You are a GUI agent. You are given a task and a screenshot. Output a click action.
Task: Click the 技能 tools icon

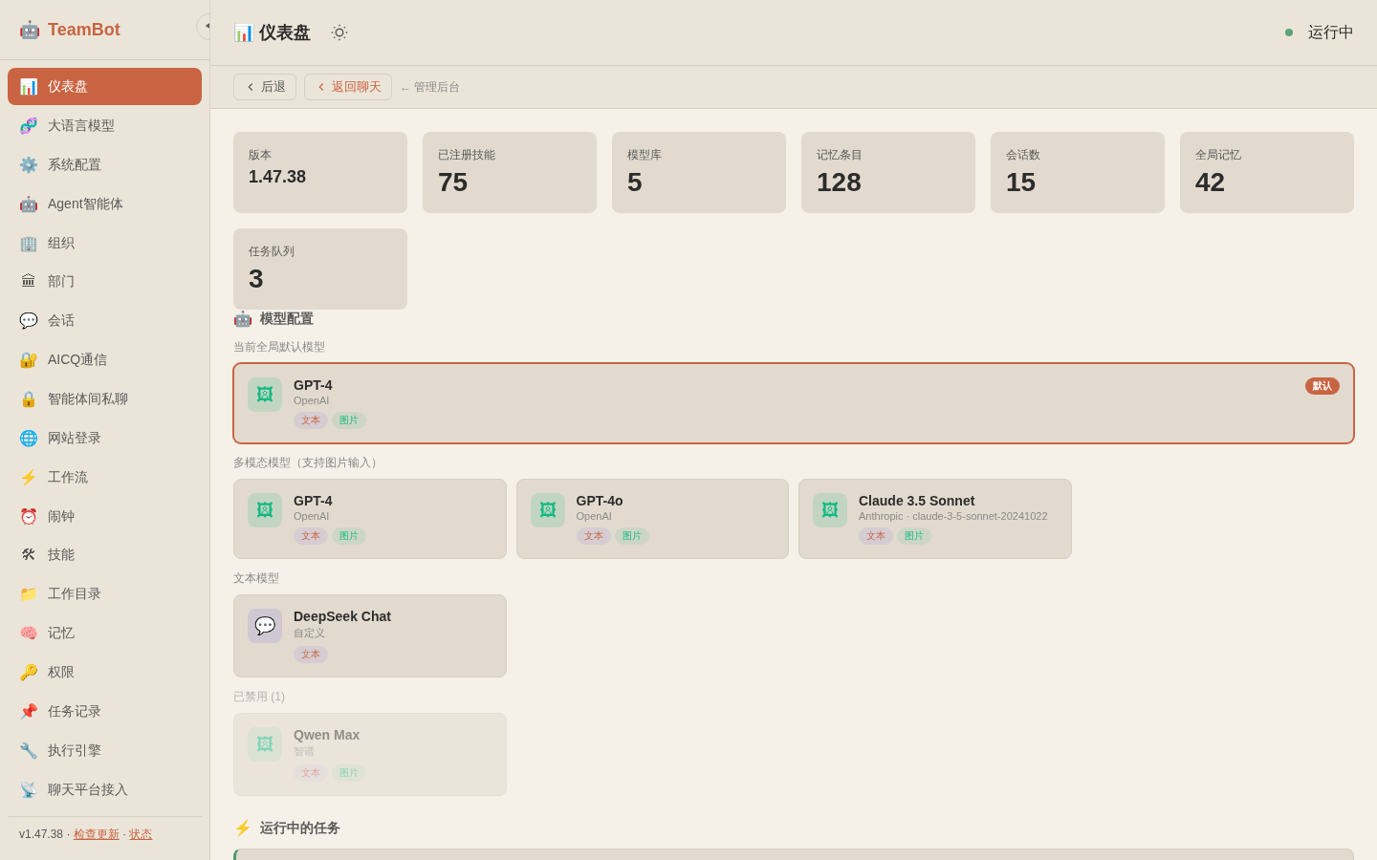[29, 554]
